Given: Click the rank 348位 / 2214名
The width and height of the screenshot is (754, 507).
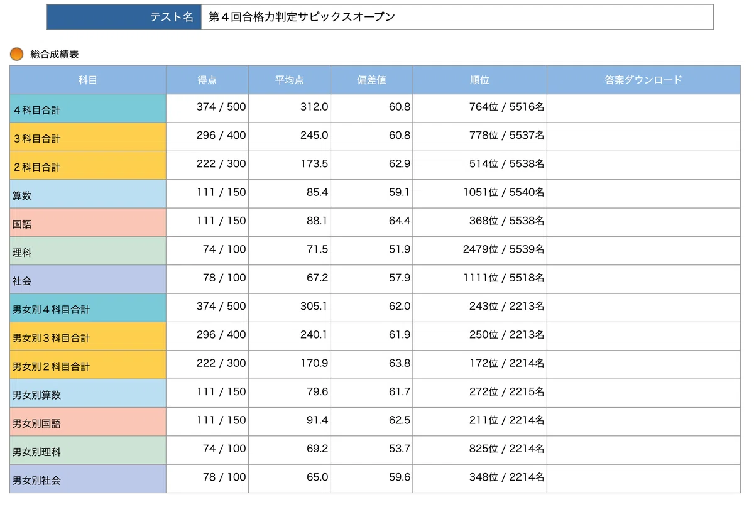Looking at the screenshot, I should [x=506, y=477].
